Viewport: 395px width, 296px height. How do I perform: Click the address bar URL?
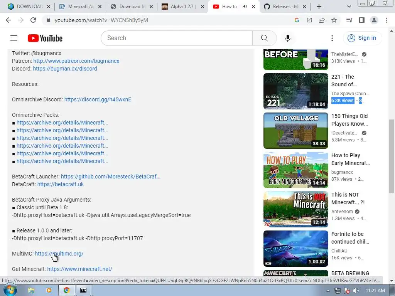[x=101, y=20]
